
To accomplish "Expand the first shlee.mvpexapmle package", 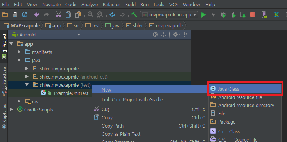I will click(27, 68).
